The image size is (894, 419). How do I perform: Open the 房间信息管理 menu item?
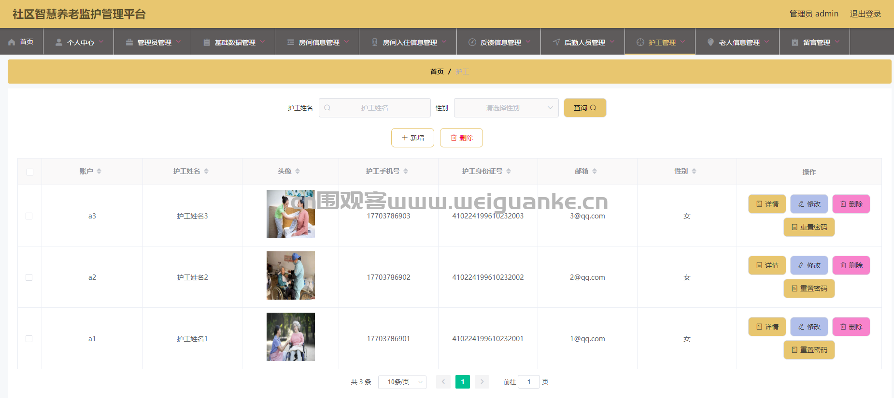(318, 43)
